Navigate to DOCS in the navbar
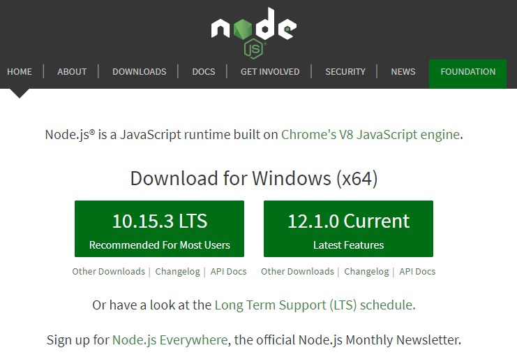 (204, 71)
